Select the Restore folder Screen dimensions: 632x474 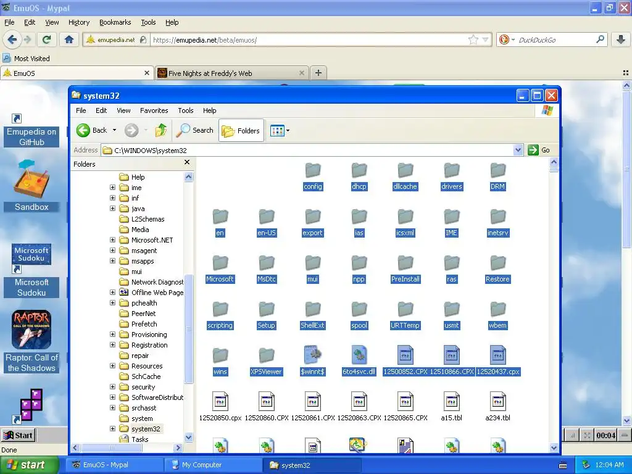498,269
